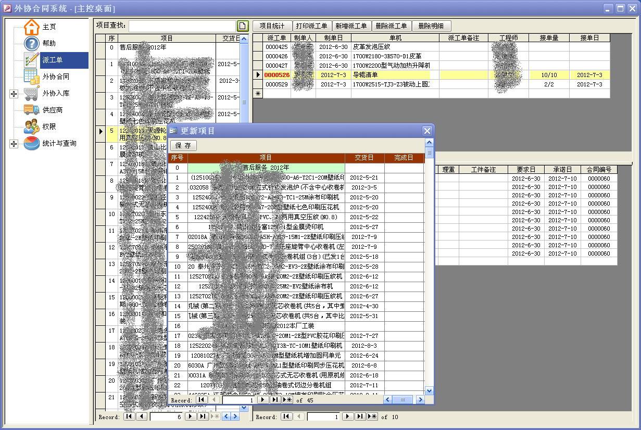Close the 更新项目 dialog
The width and height of the screenshot is (641, 430).
[427, 131]
